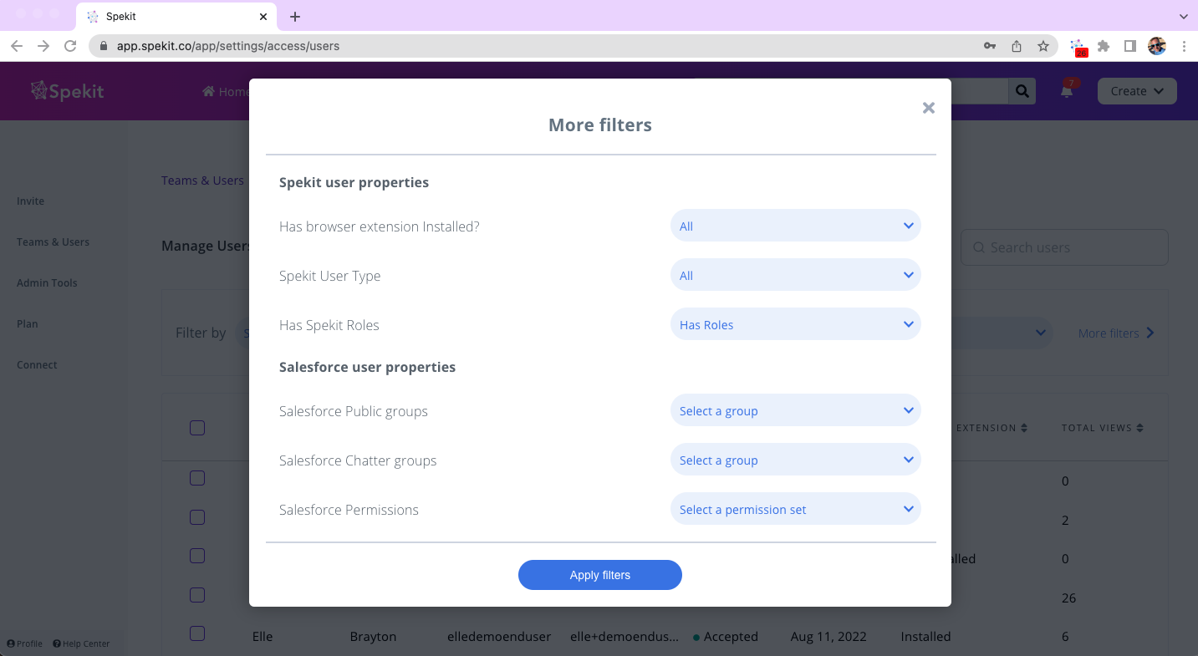Click the Apply filters button

[x=600, y=575]
